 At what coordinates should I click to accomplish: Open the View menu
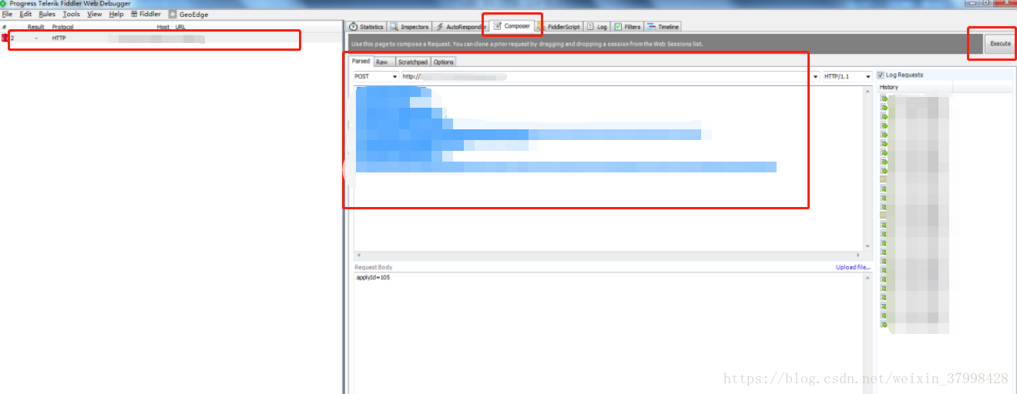(95, 14)
